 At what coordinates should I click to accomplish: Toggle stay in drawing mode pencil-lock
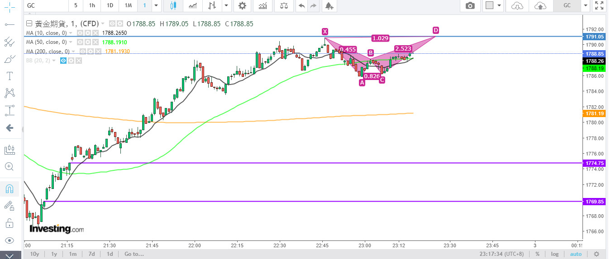pos(9,206)
